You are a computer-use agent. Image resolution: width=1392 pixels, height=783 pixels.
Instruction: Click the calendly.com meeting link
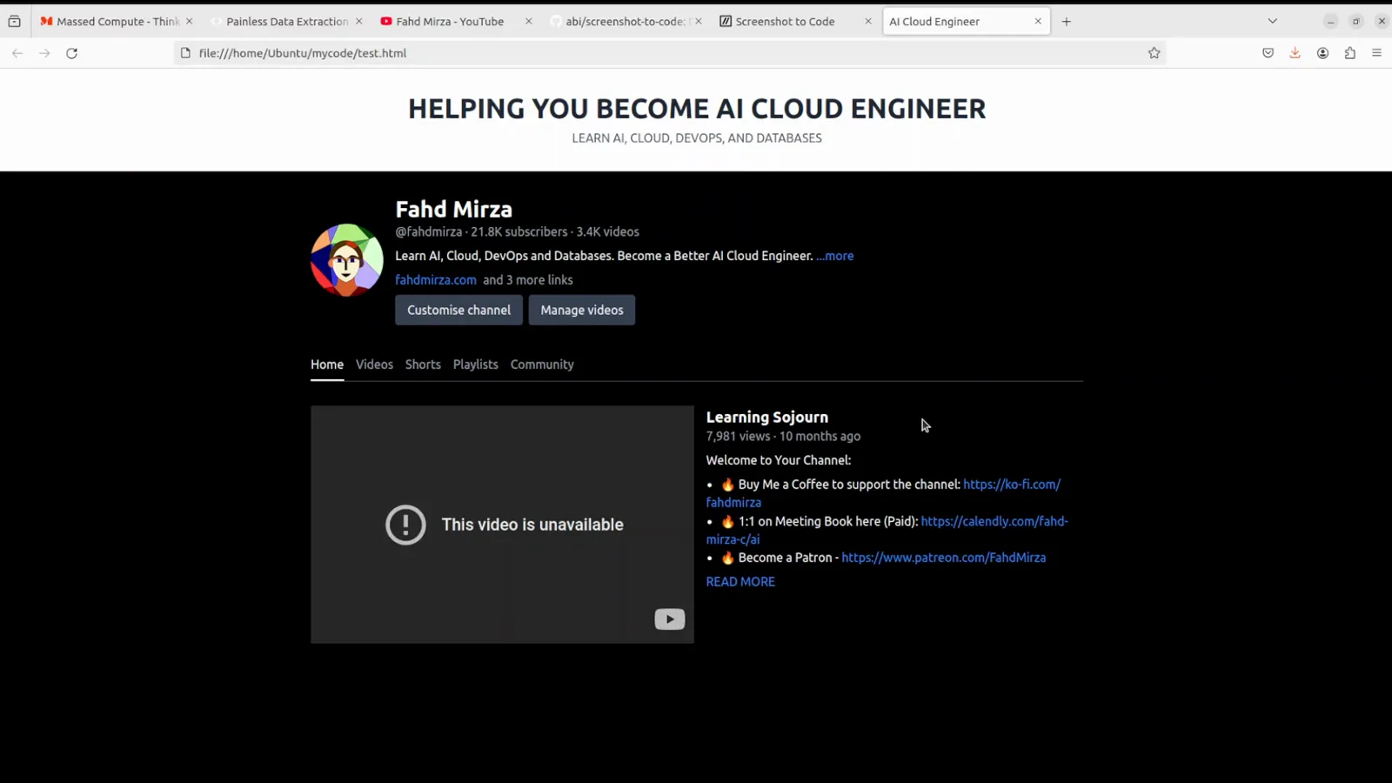click(994, 521)
